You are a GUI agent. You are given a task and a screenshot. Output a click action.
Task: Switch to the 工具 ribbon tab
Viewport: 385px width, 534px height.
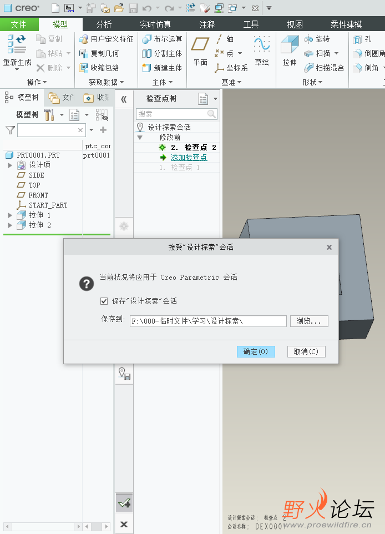coord(251,24)
